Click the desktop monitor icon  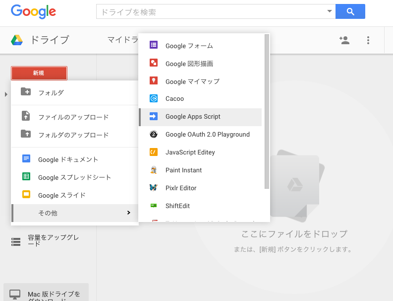pos(15,295)
